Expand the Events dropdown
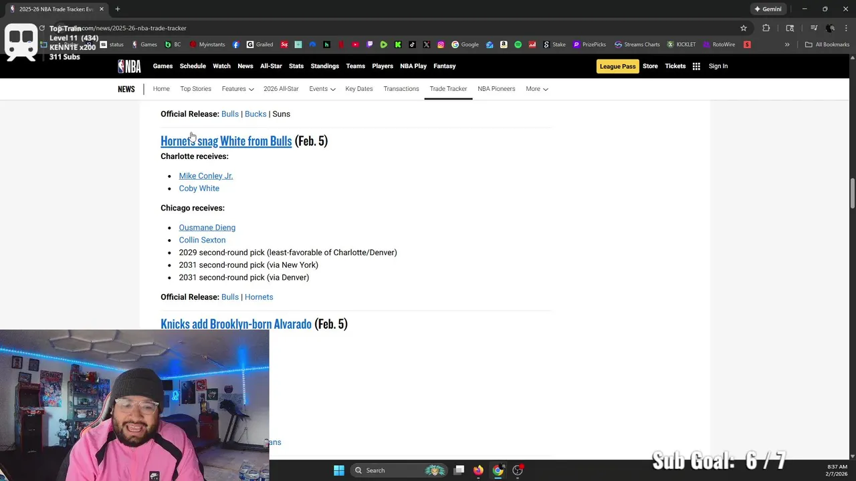Image resolution: width=856 pixels, height=481 pixels. pyautogui.click(x=322, y=89)
